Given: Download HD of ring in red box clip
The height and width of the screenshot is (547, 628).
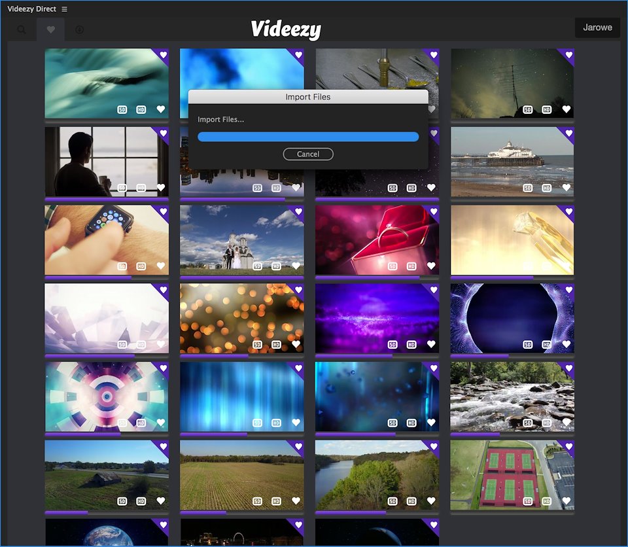Looking at the screenshot, I should pos(411,266).
